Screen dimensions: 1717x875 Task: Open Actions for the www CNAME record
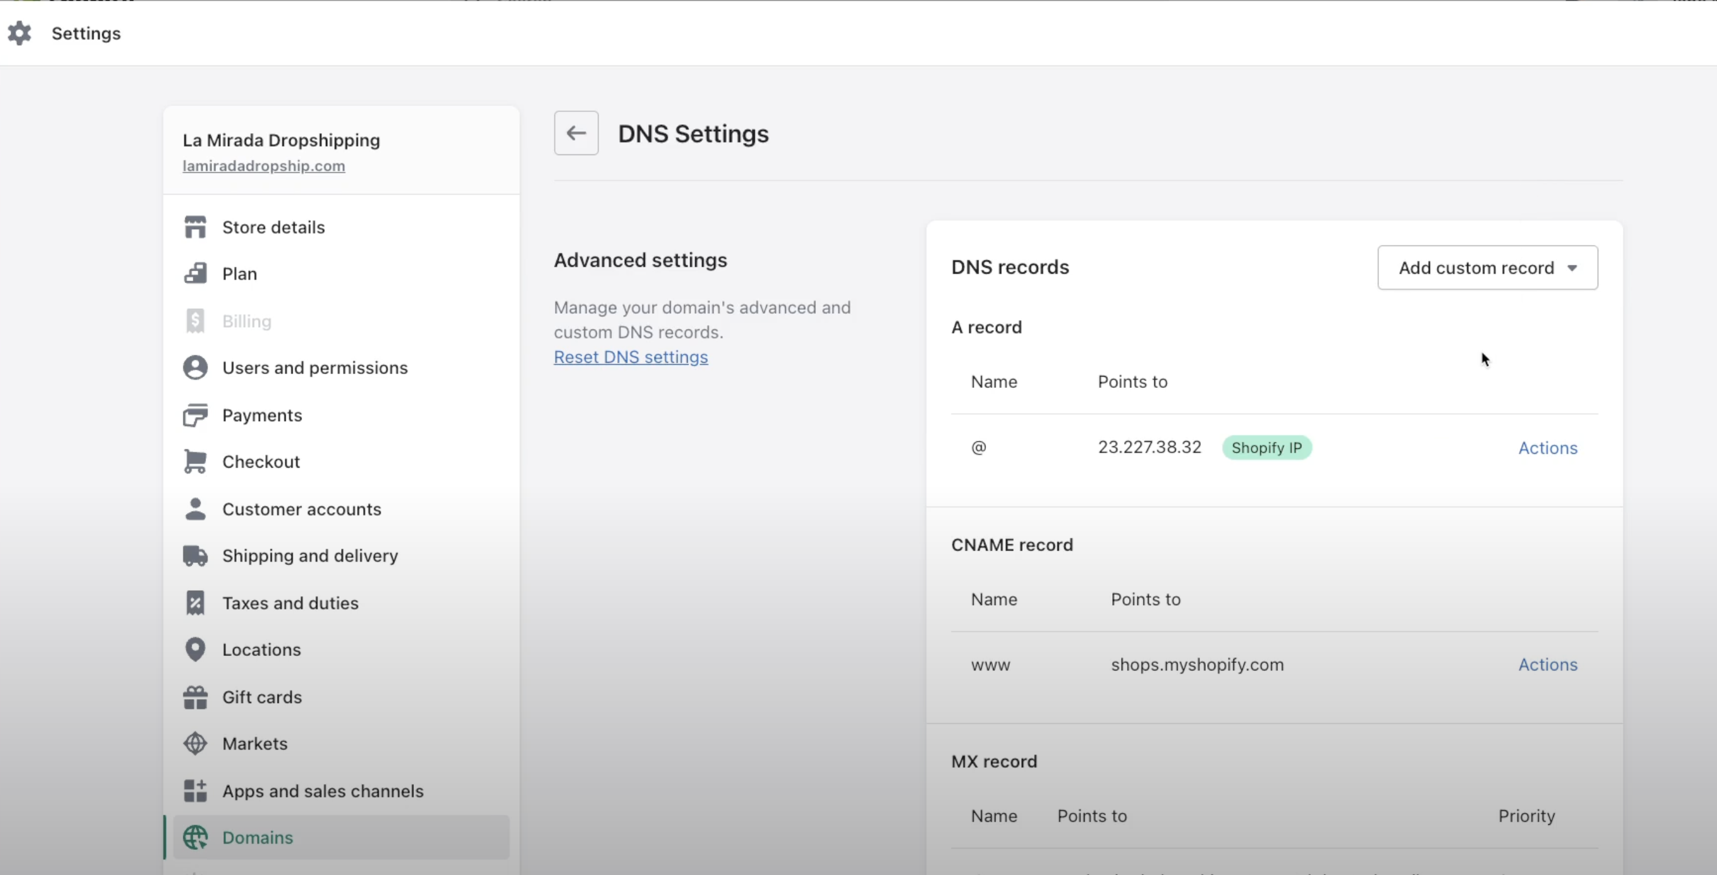(x=1547, y=665)
